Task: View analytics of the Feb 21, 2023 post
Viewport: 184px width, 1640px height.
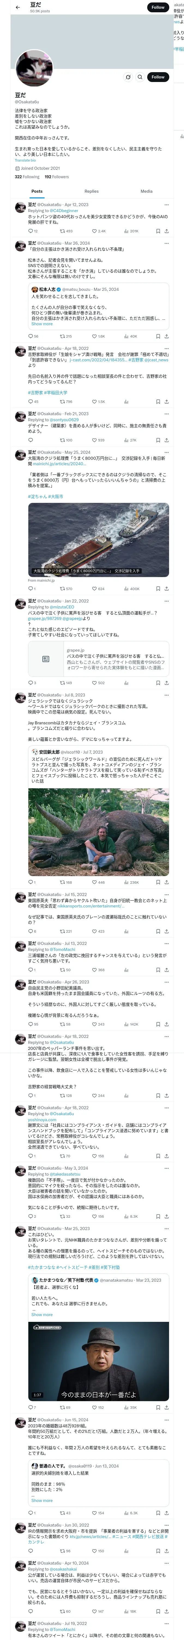Action: click(127, 440)
